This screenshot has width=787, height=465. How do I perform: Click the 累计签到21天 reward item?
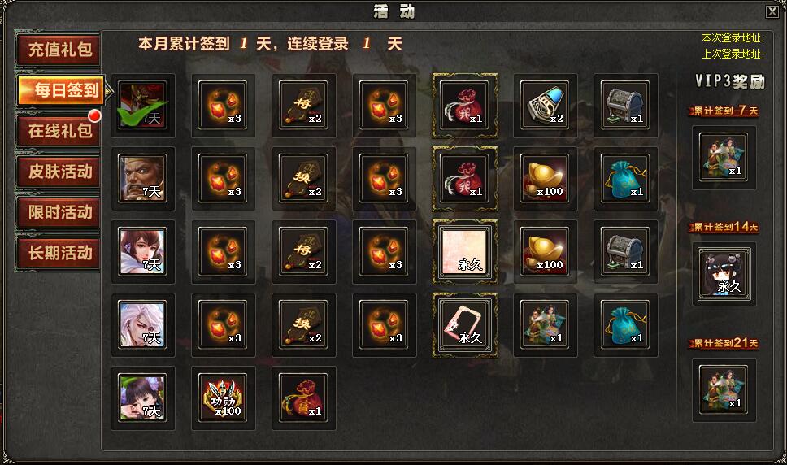tap(724, 389)
